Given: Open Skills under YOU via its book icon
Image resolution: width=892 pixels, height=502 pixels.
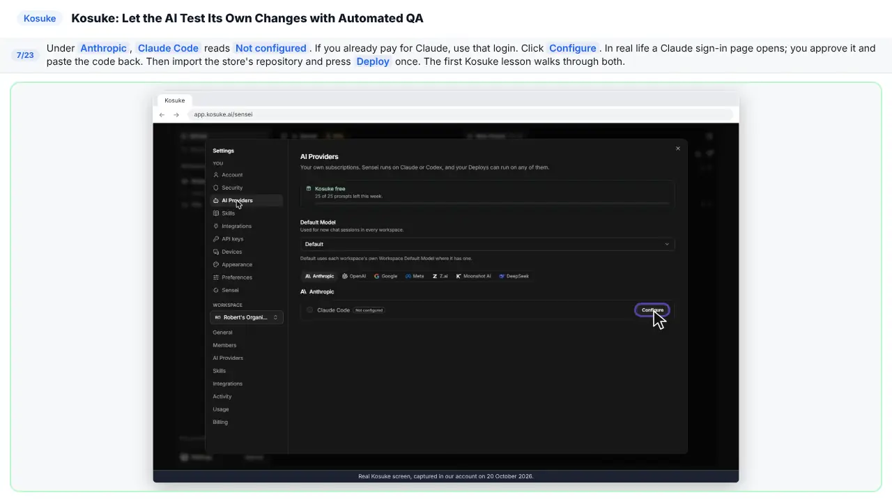Looking at the screenshot, I should coord(216,213).
